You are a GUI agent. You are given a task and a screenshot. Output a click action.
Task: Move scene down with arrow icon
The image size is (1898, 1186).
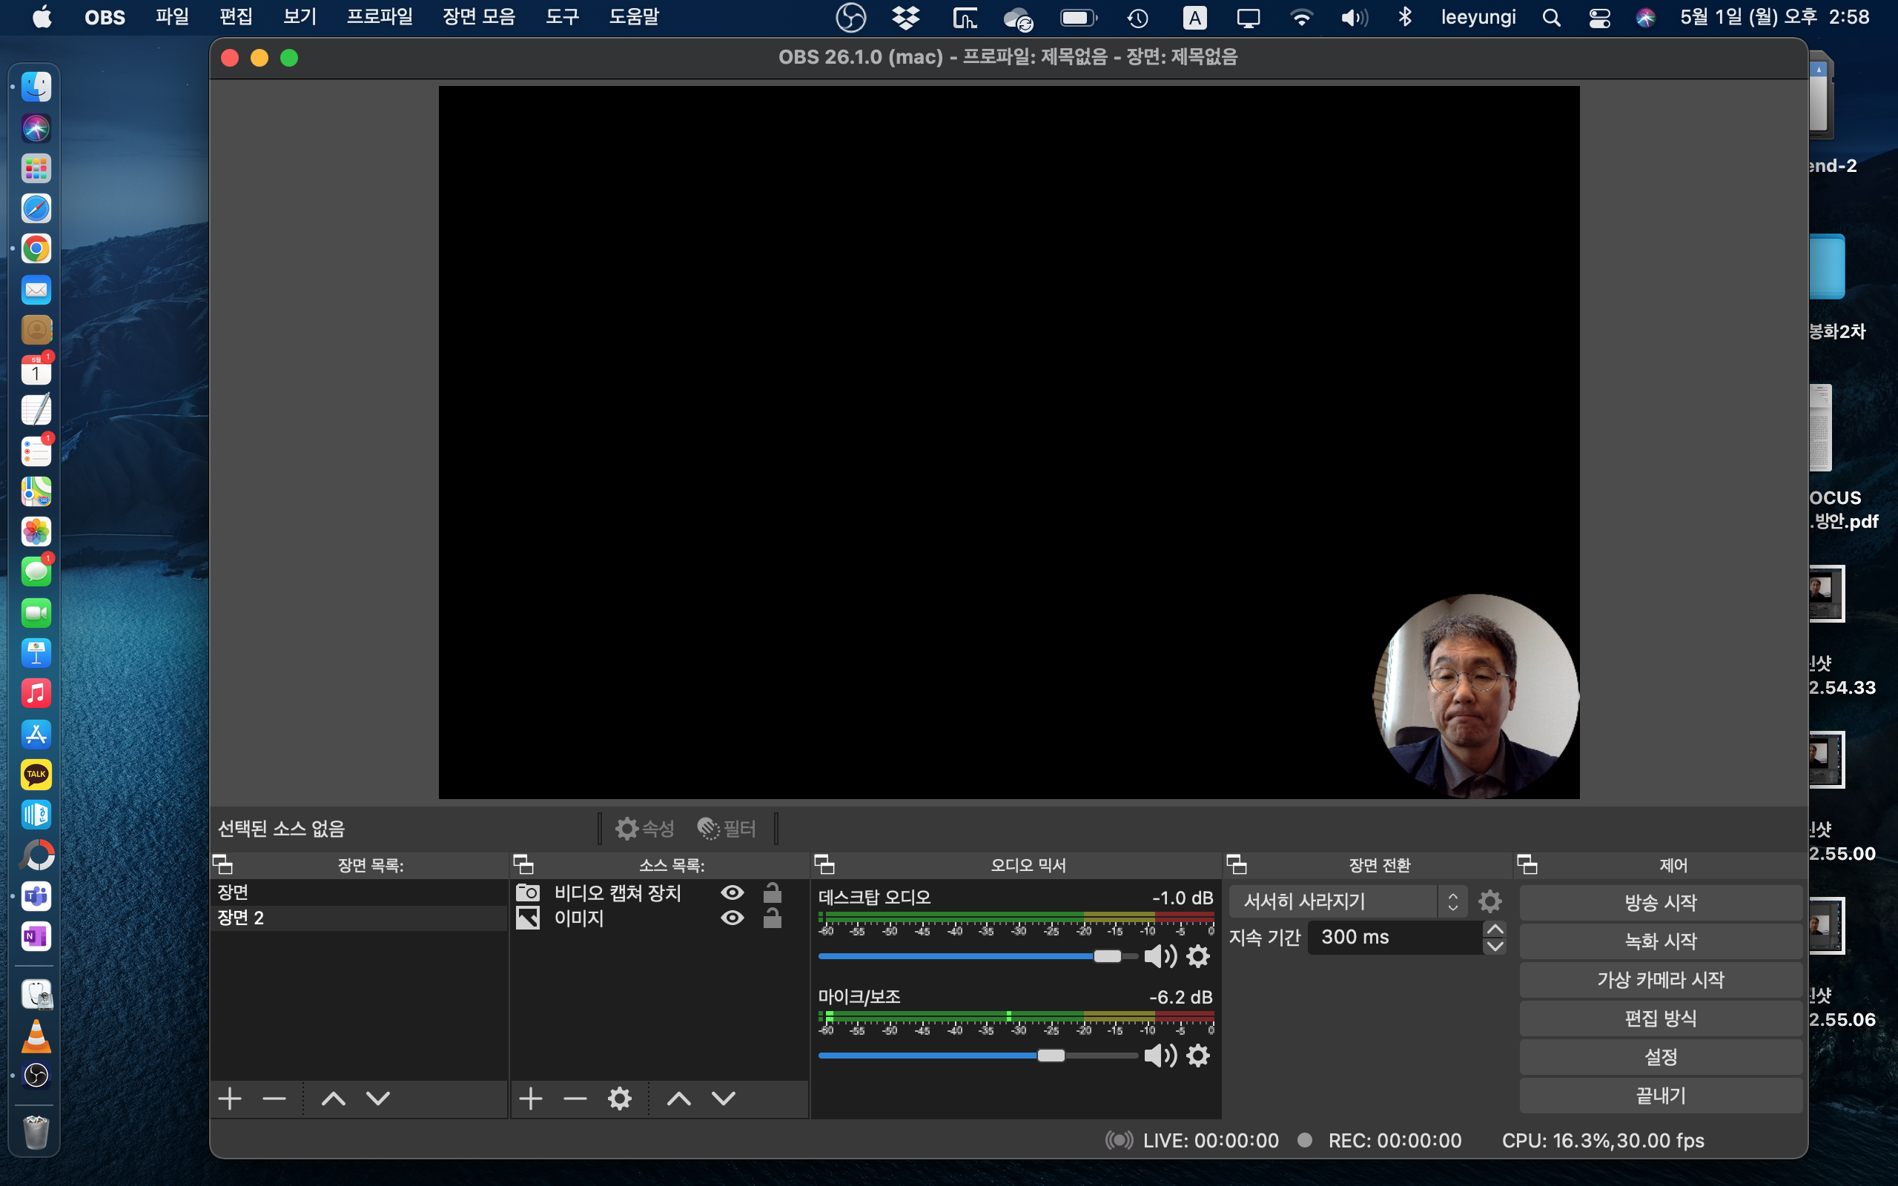point(378,1099)
